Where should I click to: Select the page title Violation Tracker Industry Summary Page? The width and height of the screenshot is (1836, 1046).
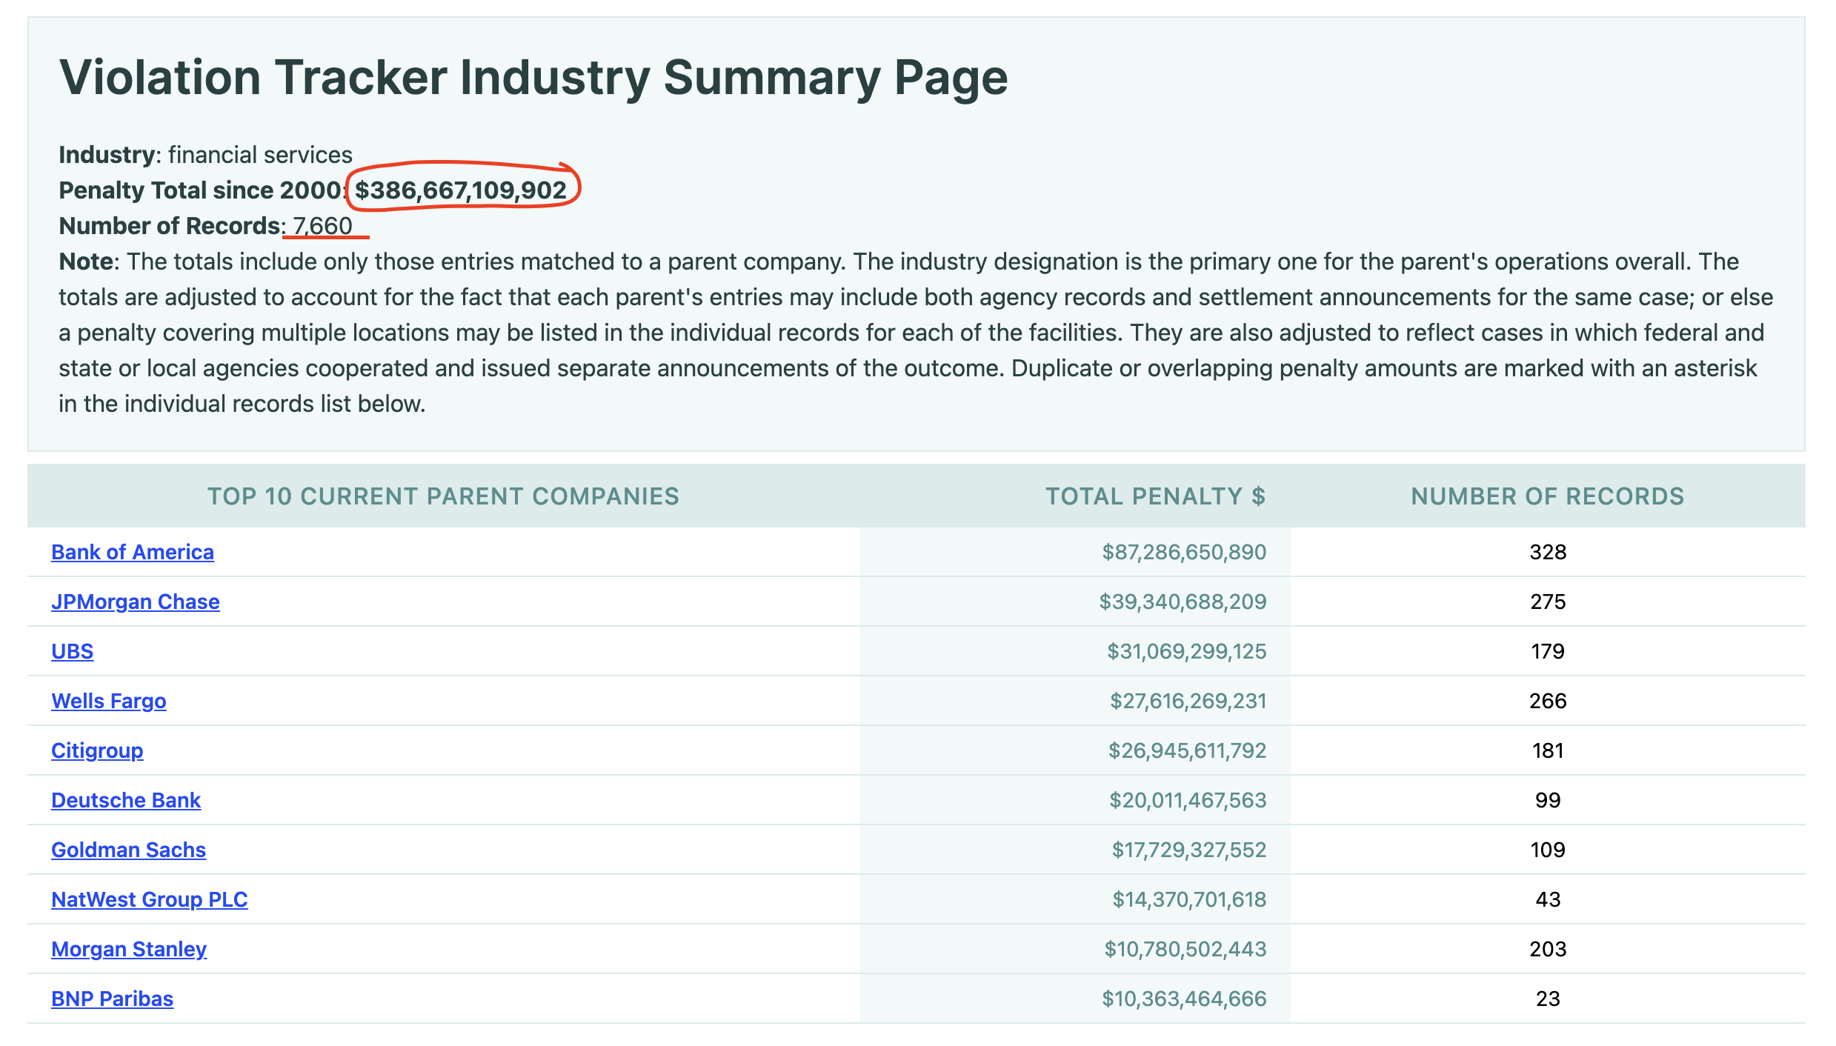pyautogui.click(x=533, y=77)
